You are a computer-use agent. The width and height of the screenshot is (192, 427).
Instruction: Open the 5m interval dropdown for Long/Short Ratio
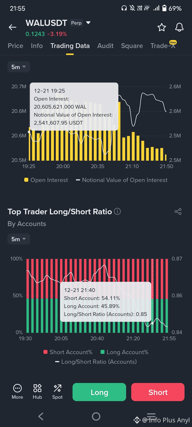[x=19, y=239]
